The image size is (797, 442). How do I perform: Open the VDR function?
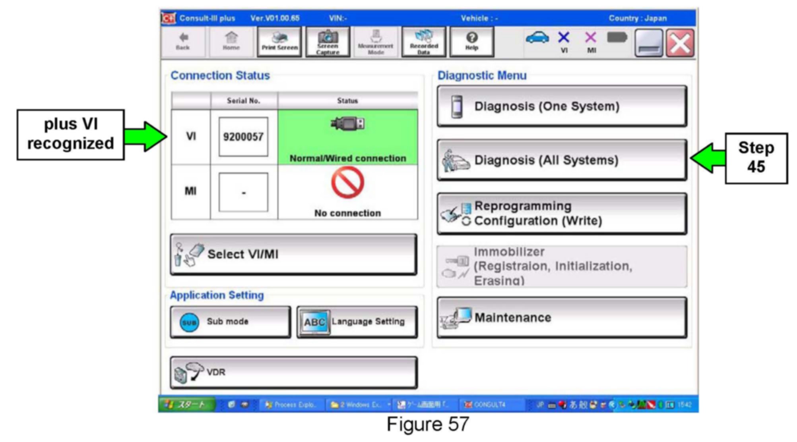coord(293,372)
